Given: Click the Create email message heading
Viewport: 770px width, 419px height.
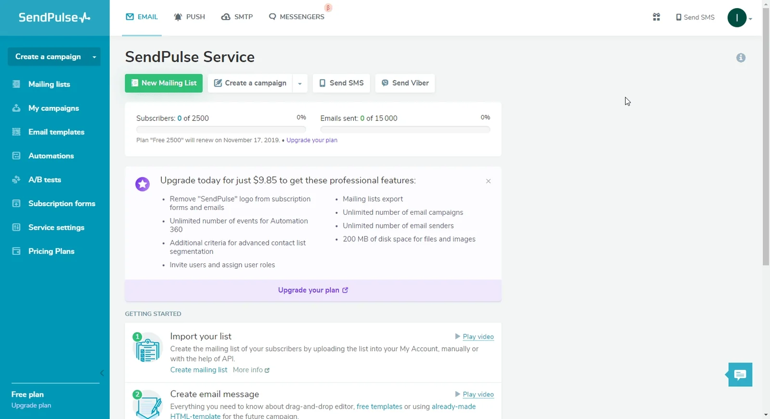Looking at the screenshot, I should tap(215, 394).
